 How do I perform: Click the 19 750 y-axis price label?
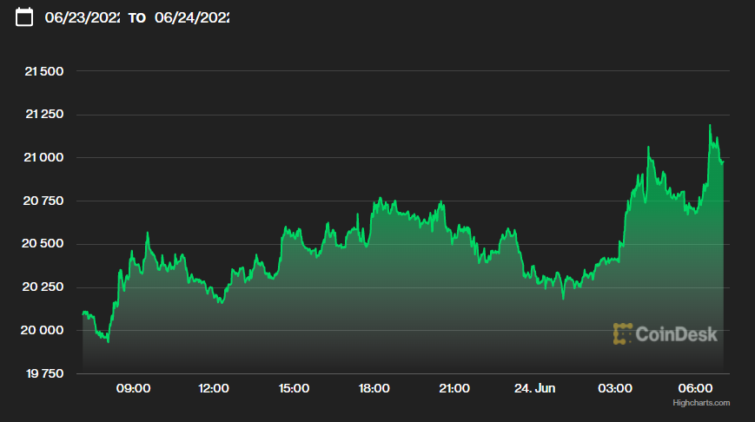click(43, 374)
